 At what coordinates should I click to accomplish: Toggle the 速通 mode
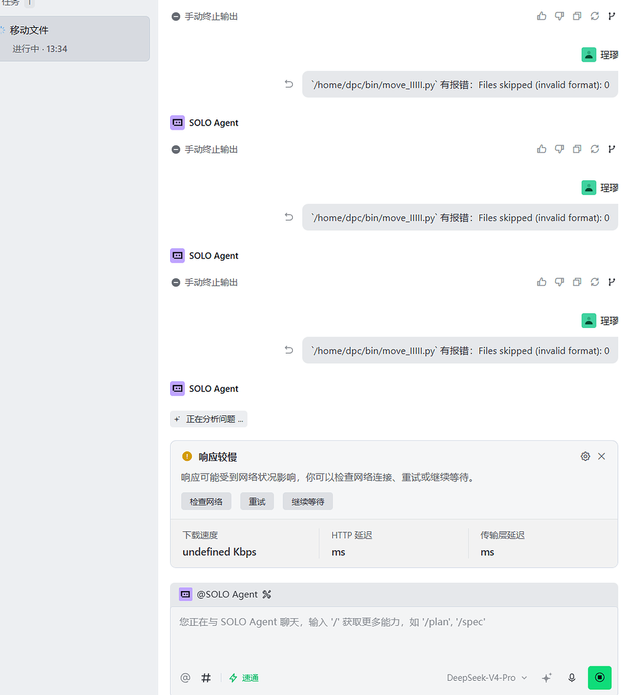pyautogui.click(x=244, y=678)
